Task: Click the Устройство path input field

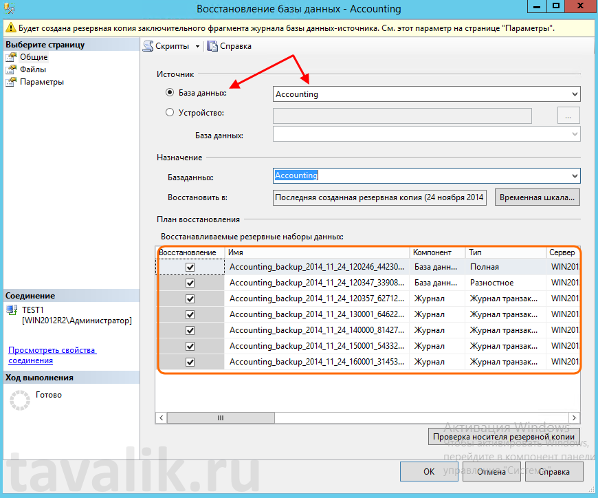Action: click(402, 116)
